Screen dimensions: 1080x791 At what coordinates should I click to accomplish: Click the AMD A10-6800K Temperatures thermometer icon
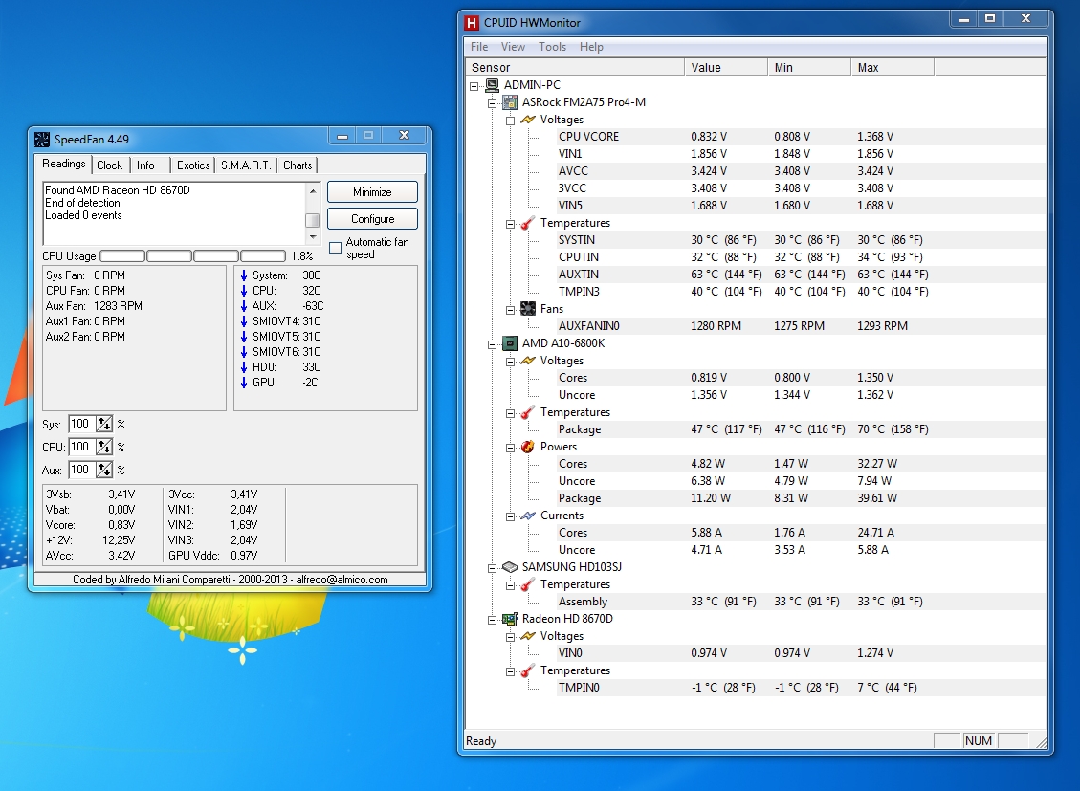[x=528, y=411]
